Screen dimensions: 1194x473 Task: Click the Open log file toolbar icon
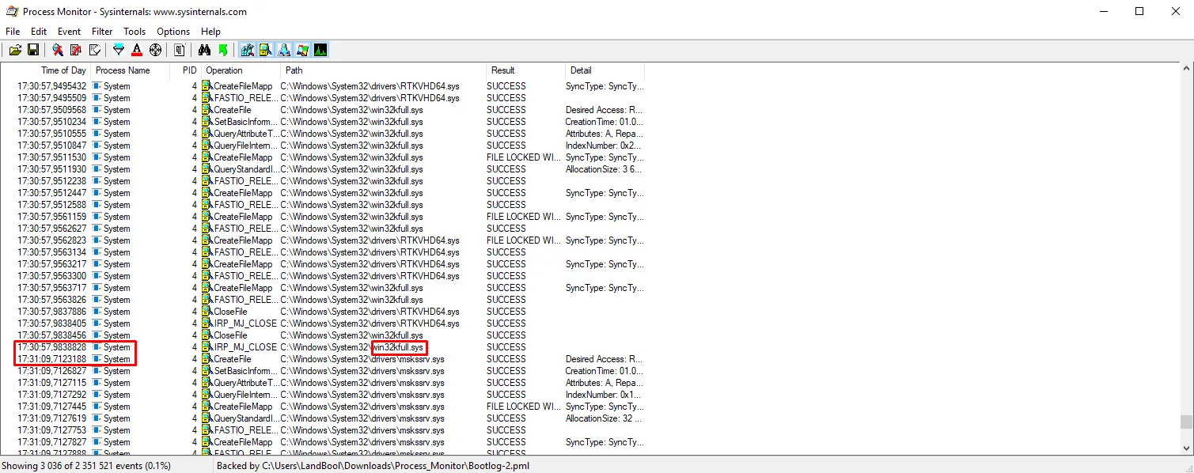pos(15,50)
